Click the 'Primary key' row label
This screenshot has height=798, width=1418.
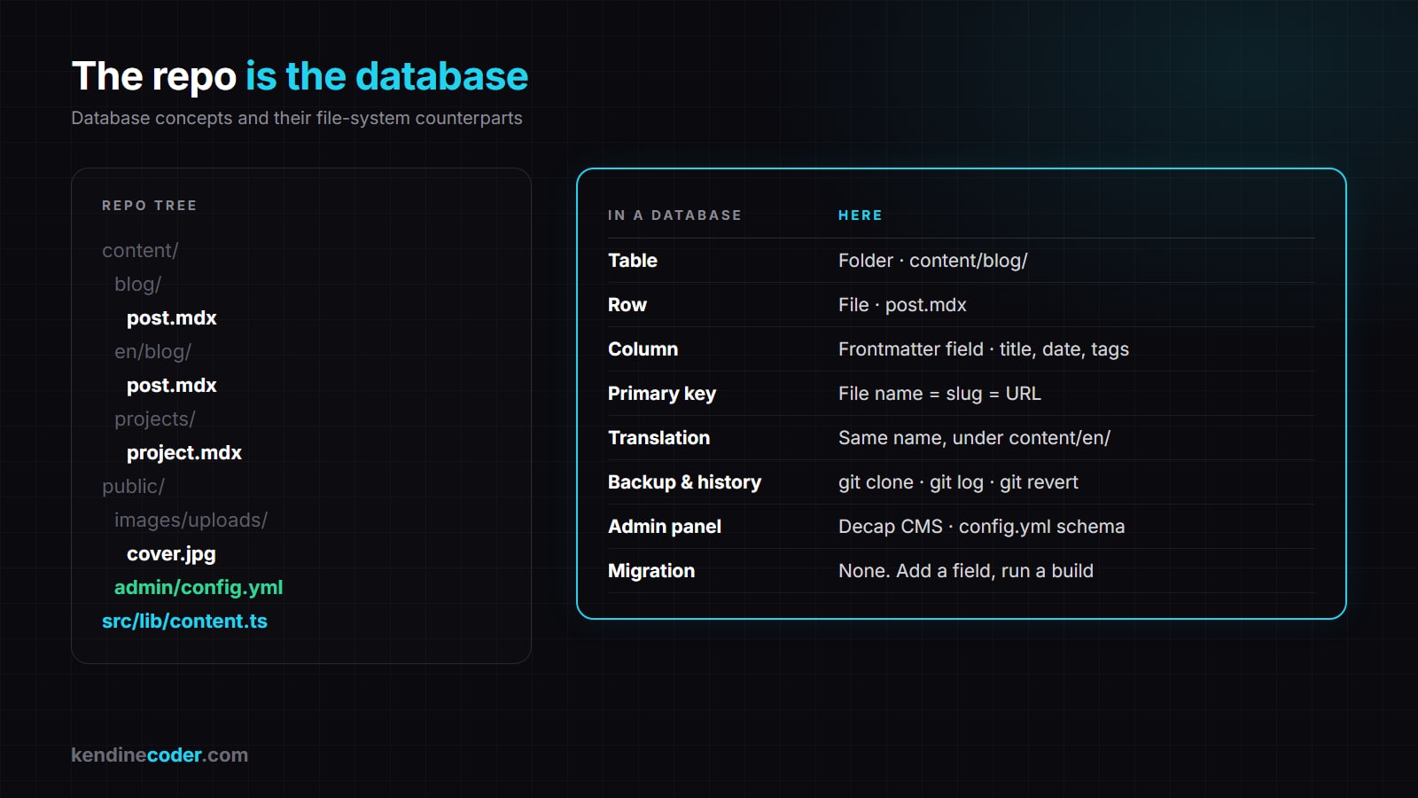pos(662,394)
